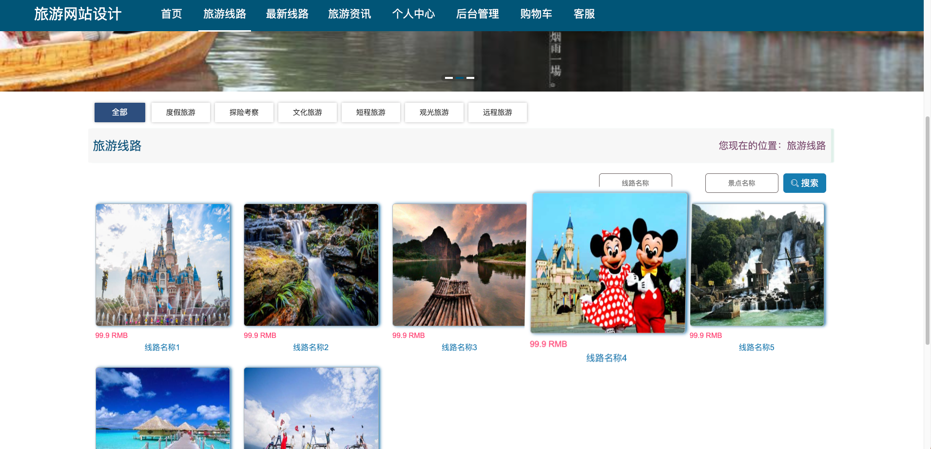The width and height of the screenshot is (931, 449).
Task: Open the Mickey Mouse thumbnail of 线路名称4
Action: [x=609, y=263]
